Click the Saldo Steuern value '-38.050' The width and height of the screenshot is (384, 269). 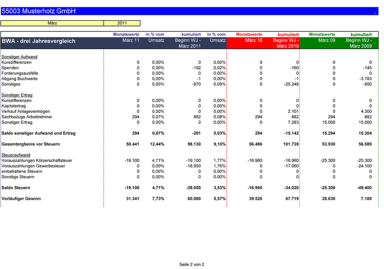(194, 188)
